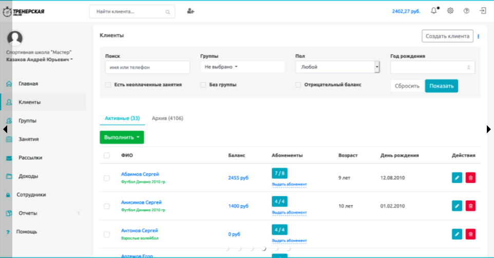Viewport: 494px width, 258px height.
Task: Check the Без группы filter
Action: 203,85
